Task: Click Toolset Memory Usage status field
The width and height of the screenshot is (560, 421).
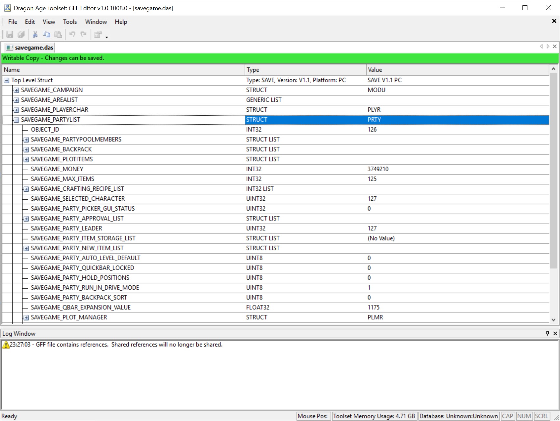Action: coord(374,416)
